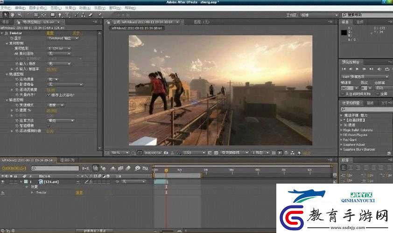Expand the Sapphire Blur+Sharpen category

click(341, 150)
